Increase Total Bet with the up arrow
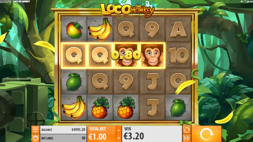The width and height of the screenshot is (253, 142). click(x=119, y=130)
